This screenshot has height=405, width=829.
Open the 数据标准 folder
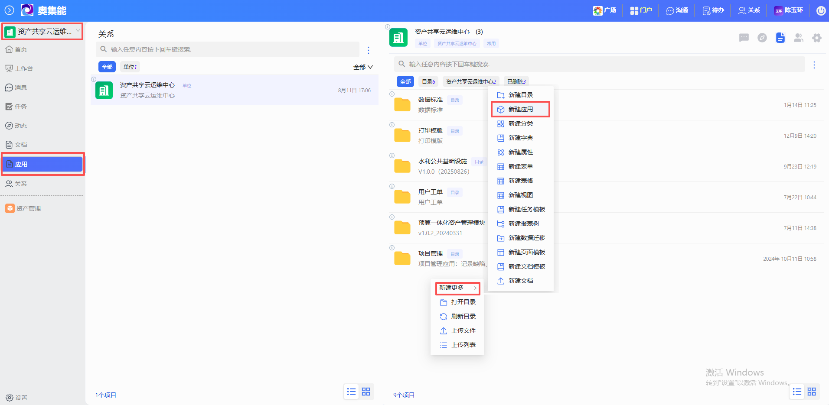coord(430,100)
